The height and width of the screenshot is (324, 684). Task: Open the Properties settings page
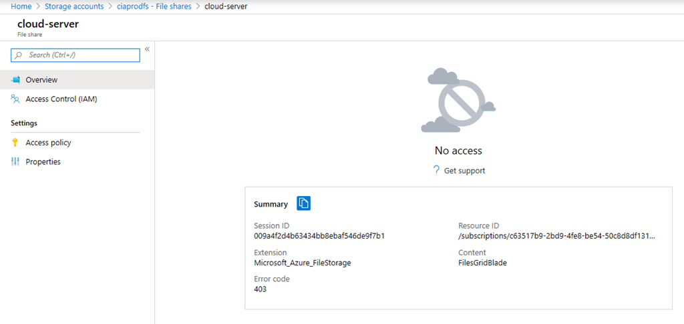tap(43, 162)
